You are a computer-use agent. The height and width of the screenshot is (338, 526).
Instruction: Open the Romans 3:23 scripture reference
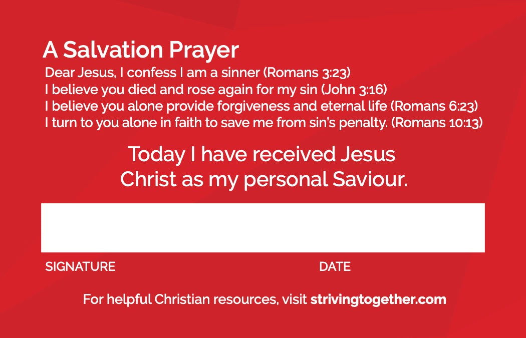307,73
